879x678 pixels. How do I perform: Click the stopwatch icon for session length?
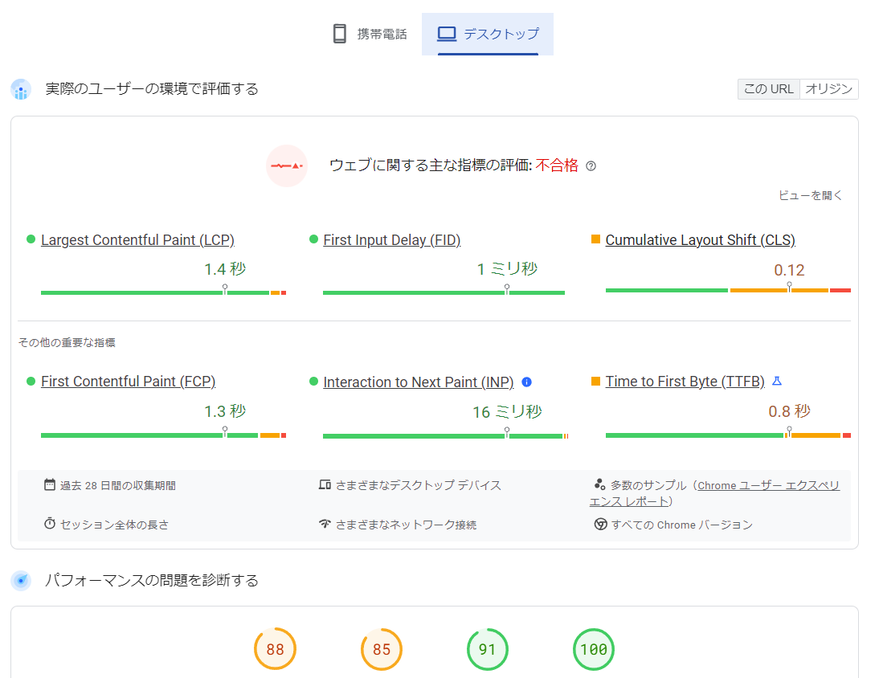[50, 524]
